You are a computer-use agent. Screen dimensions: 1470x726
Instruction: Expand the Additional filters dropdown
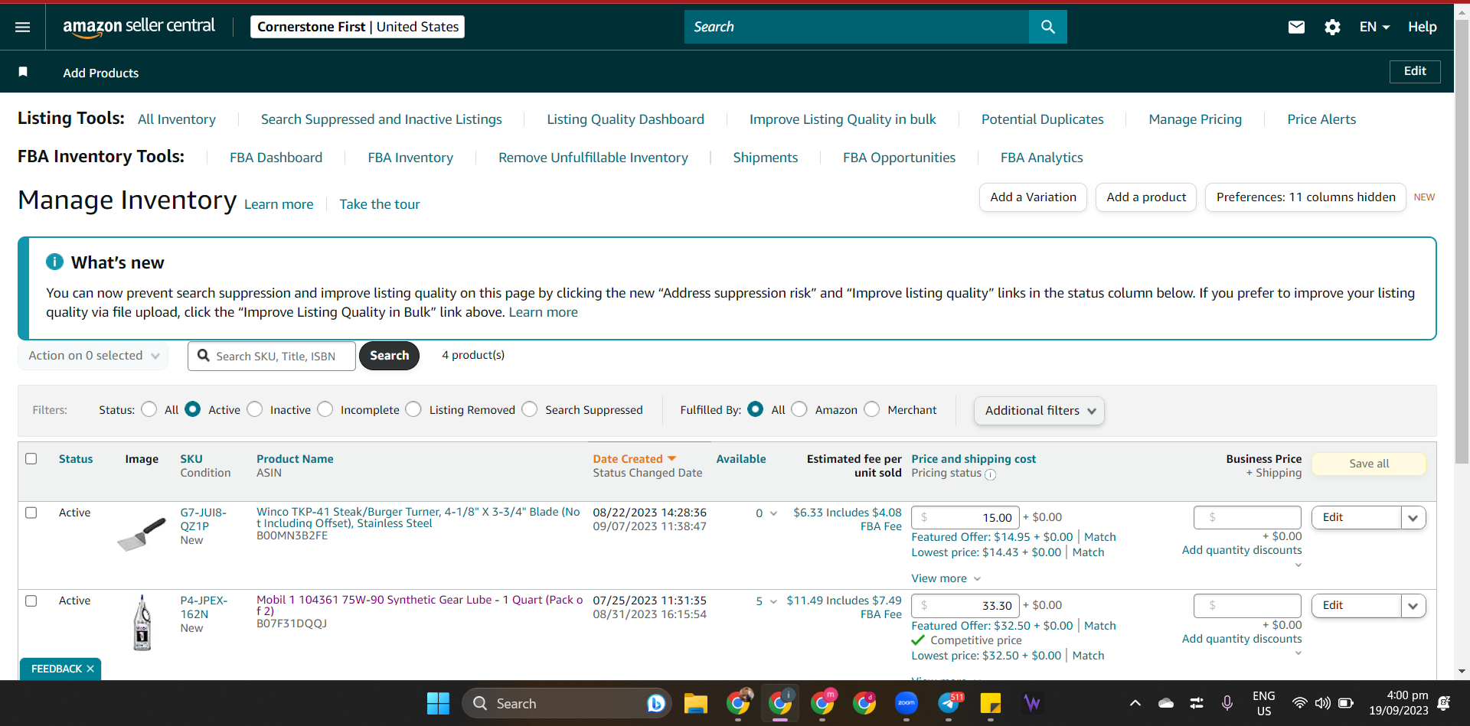point(1039,411)
